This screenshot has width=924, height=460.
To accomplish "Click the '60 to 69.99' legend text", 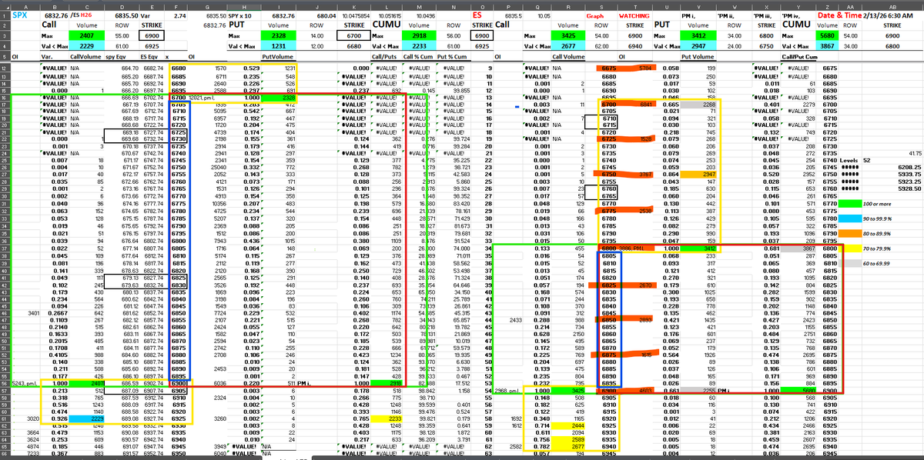I will (876, 263).
